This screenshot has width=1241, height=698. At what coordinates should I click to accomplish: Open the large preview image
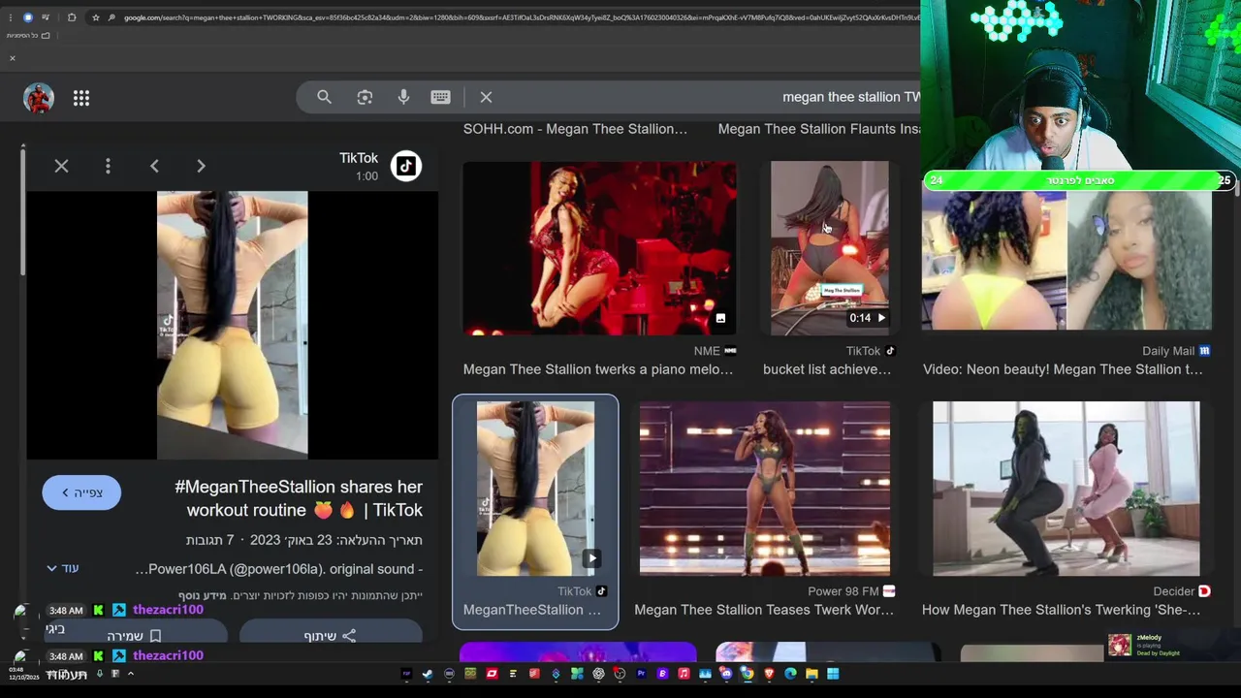233,325
